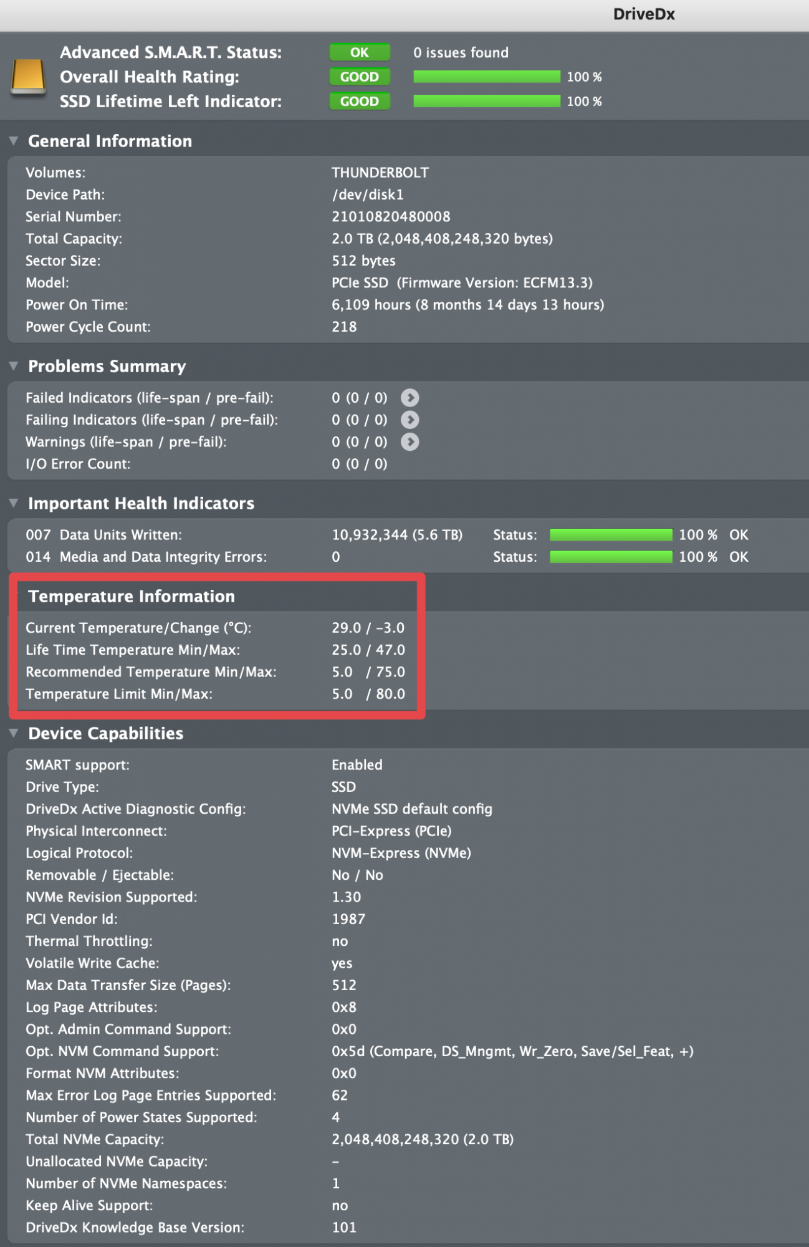Click the 0 issues found text
Screen dimensions: 809x1247
point(461,52)
